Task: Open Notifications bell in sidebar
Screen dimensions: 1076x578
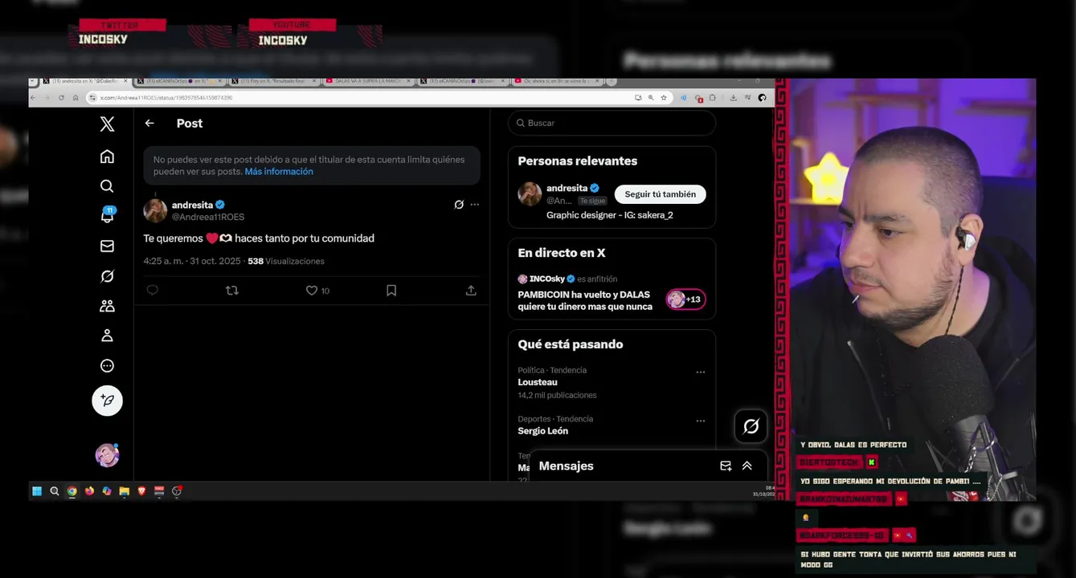Action: [x=107, y=216]
